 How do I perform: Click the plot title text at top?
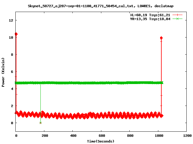(x=100, y=6)
